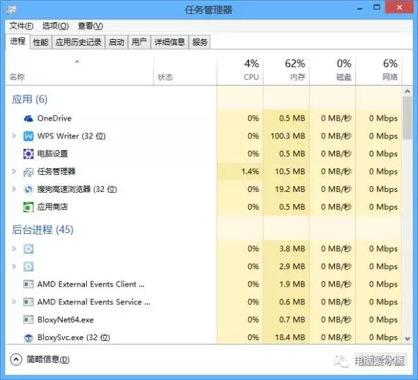Open the 文件(F) menu
Screen dimensions: 418x380
tap(22, 26)
